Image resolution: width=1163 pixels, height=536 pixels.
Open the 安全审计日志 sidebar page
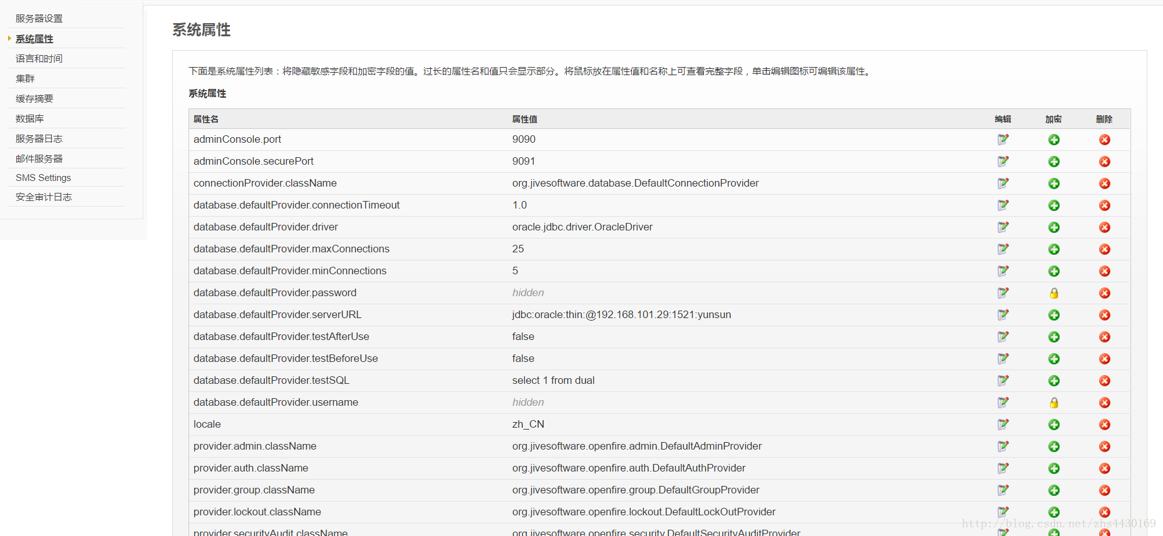tap(44, 197)
